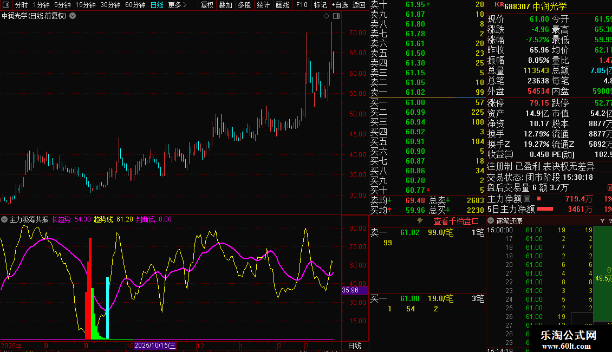Click the filter funnel icon in 逐笔还原
Screen dimensions: 612x352
603,221
